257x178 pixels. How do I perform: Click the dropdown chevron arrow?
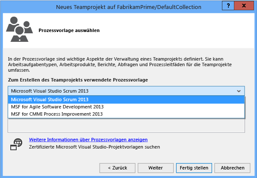pos(239,91)
